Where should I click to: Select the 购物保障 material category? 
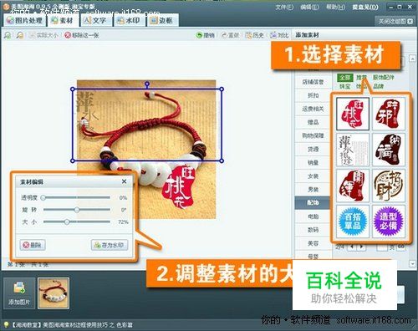[313, 135]
